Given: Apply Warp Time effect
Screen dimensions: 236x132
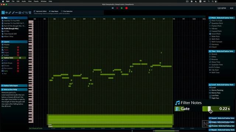Looking at the screenshot, I should tap(216, 62).
